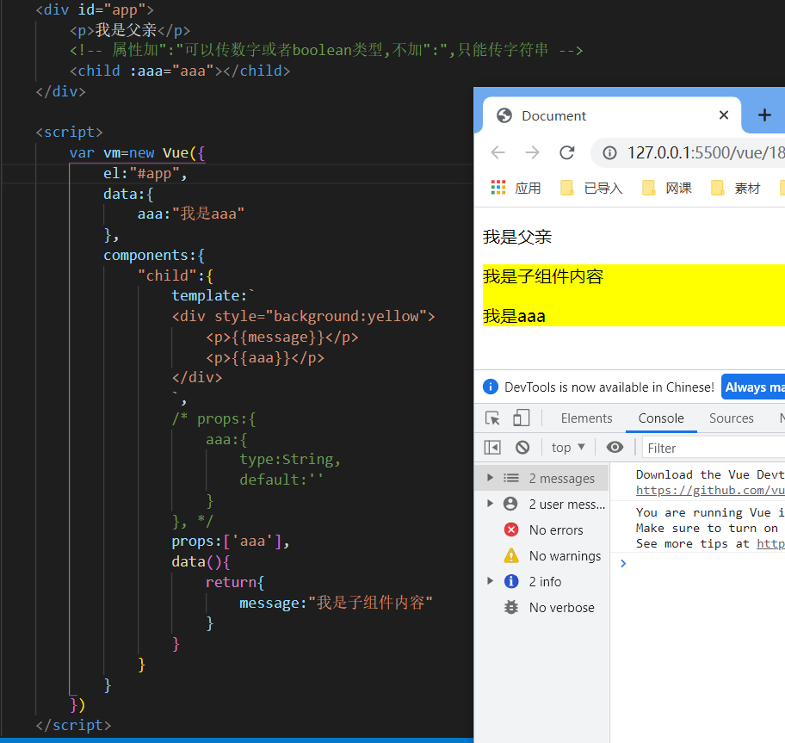Screen dimensions: 785x743
Task: Click the red error icon
Action: tap(511, 529)
